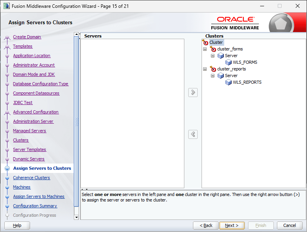Click inside the empty Servers list pane
Screen dimensions: 307x232
click(x=132, y=113)
